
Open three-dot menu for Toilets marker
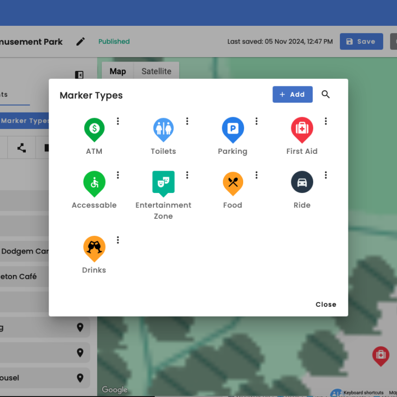tap(187, 121)
